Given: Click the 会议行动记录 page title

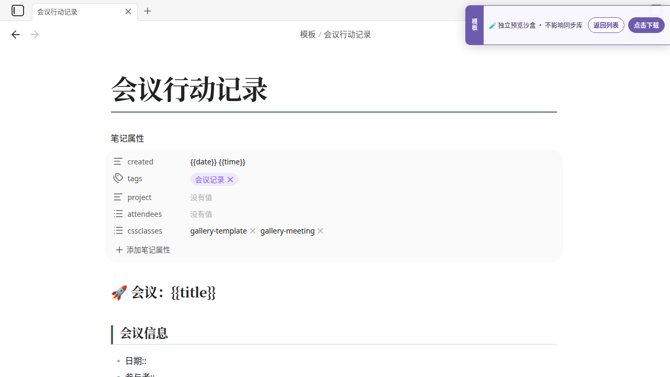Looking at the screenshot, I should click(189, 88).
